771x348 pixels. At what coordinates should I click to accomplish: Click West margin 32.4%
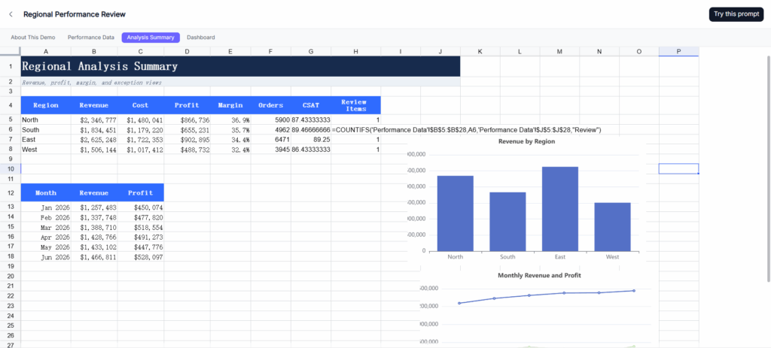tap(230, 150)
